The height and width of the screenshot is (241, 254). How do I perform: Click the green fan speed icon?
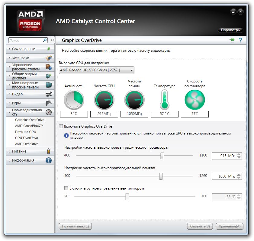[x=195, y=100]
